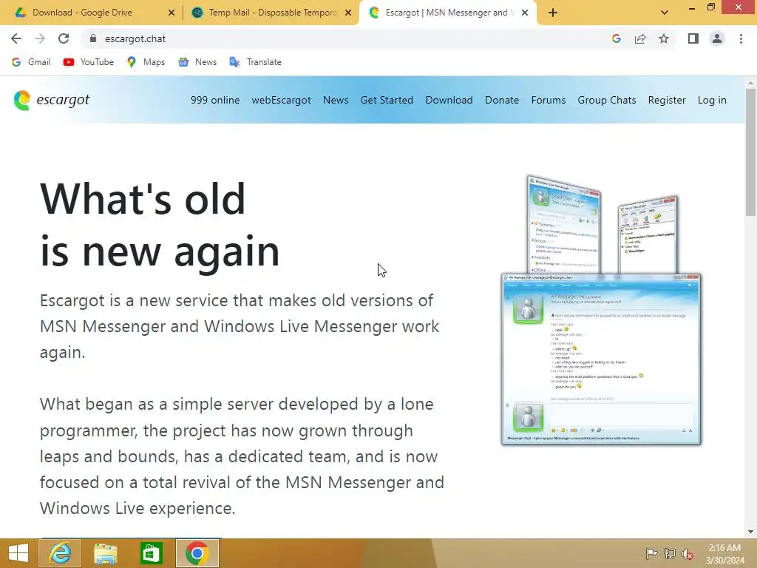Click the page vertical scrollbar thumb
Screen dimensions: 757x568
coord(750,152)
